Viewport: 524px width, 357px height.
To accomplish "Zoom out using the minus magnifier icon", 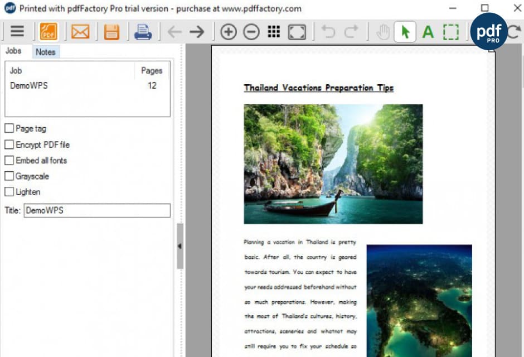I will (x=251, y=32).
